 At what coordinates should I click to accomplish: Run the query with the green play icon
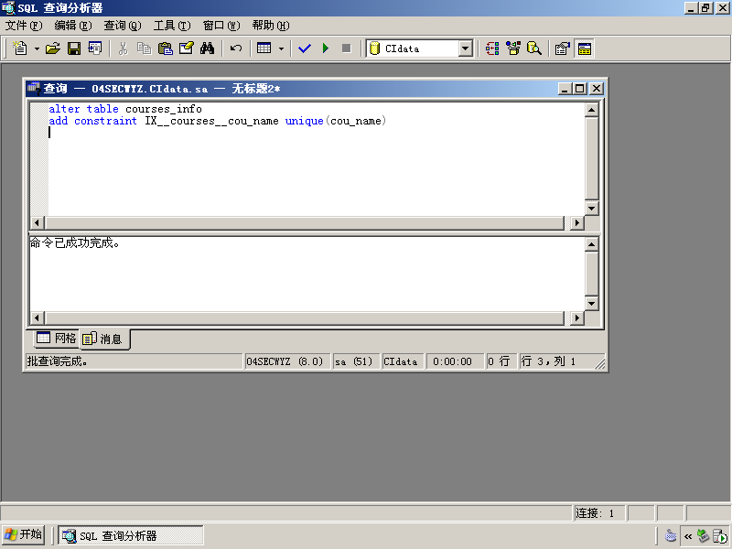coord(326,48)
